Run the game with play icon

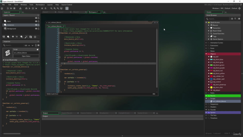[30, 8]
